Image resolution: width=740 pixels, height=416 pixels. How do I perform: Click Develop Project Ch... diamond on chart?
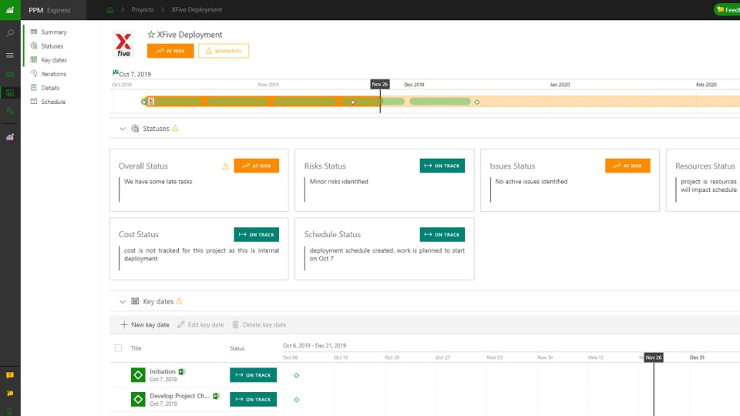(296, 400)
